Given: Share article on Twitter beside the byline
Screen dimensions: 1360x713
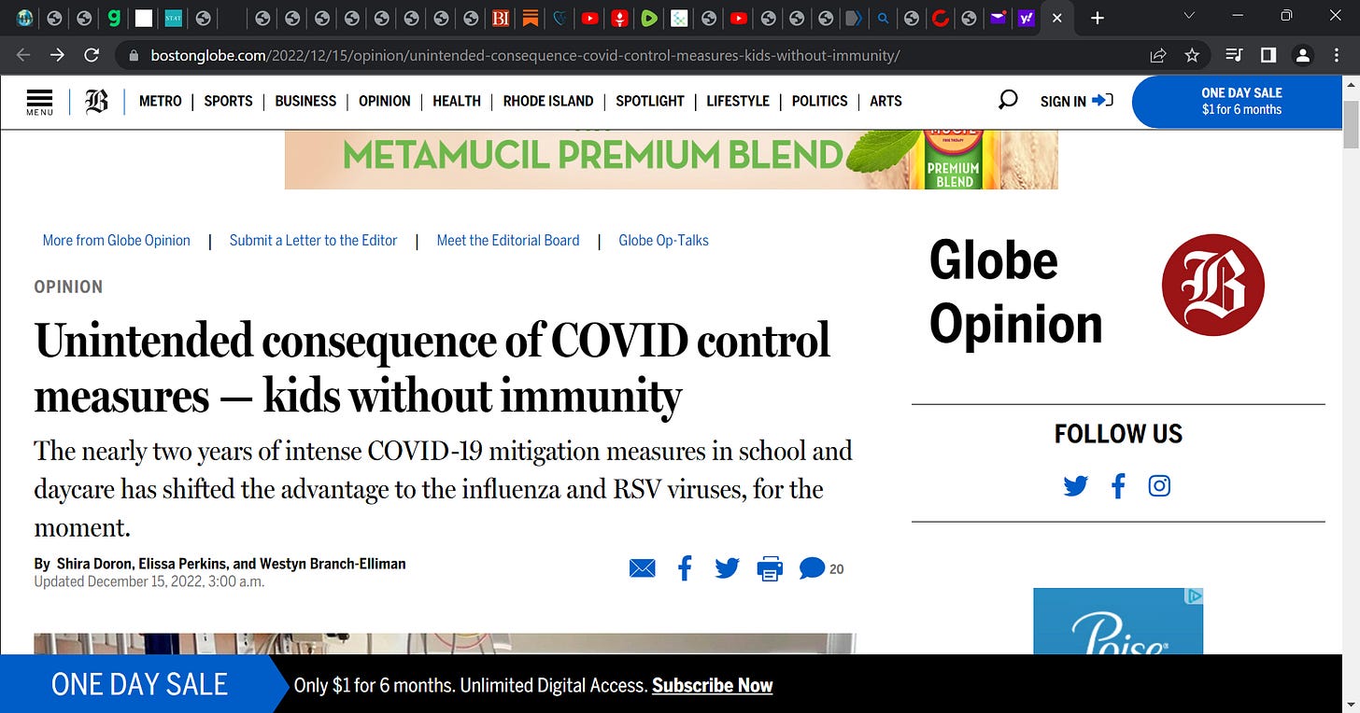Looking at the screenshot, I should pyautogui.click(x=727, y=567).
